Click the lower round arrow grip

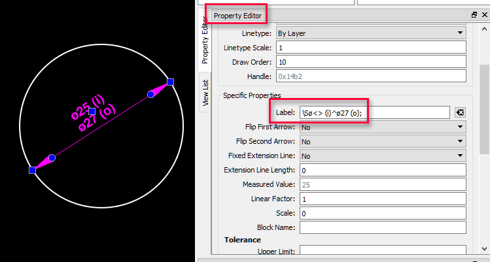click(x=52, y=158)
